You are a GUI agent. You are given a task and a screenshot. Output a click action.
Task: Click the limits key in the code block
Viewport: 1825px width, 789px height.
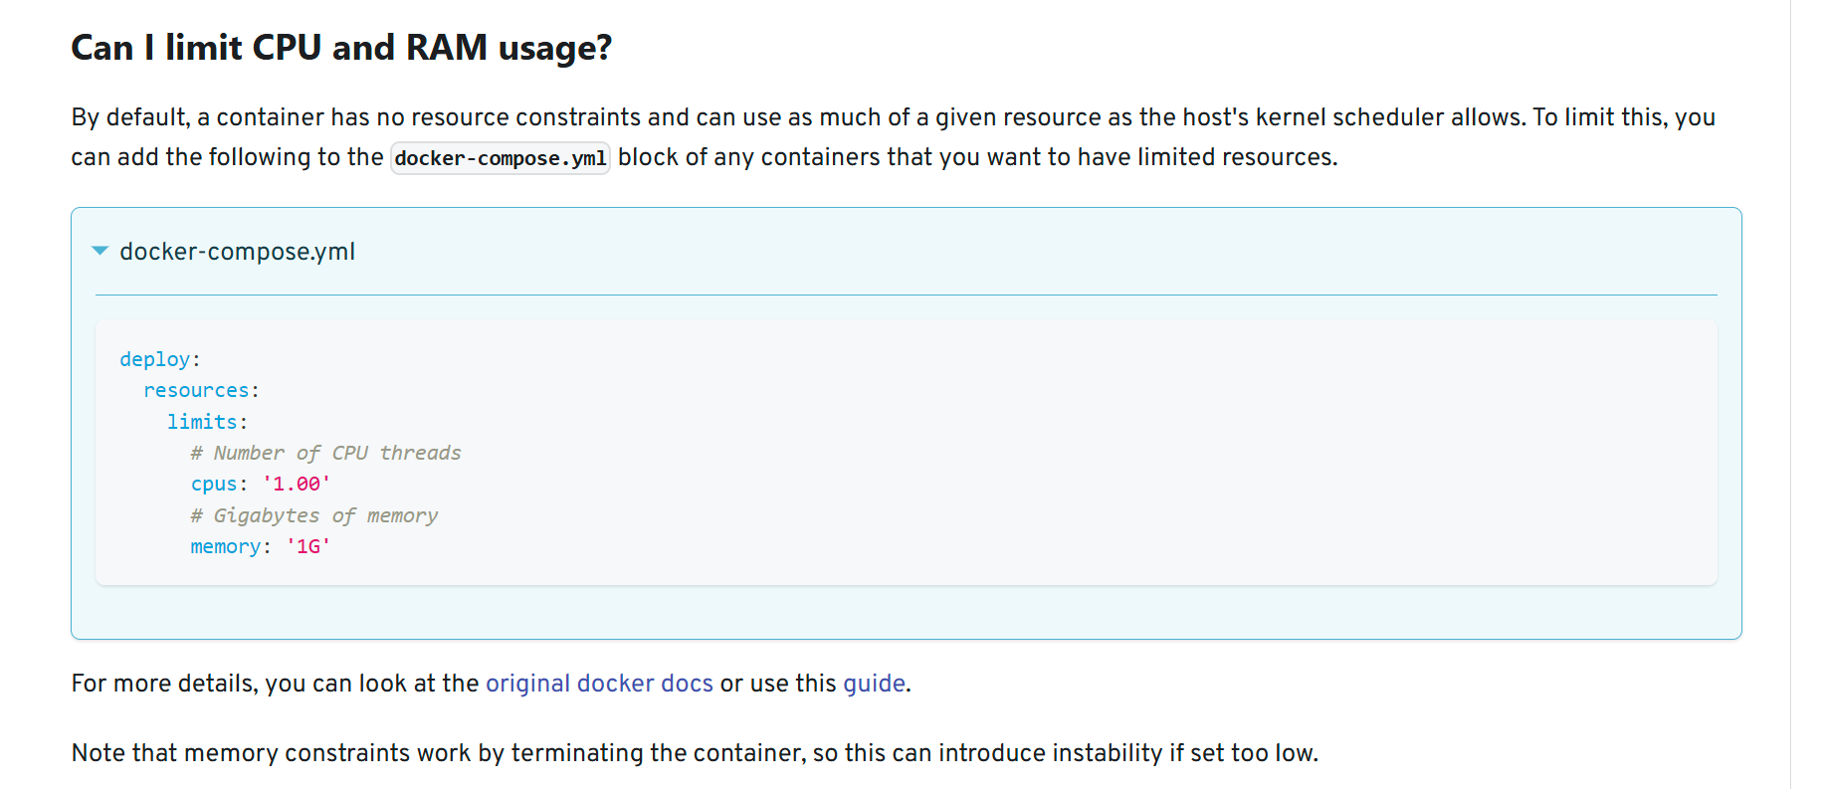point(202,422)
